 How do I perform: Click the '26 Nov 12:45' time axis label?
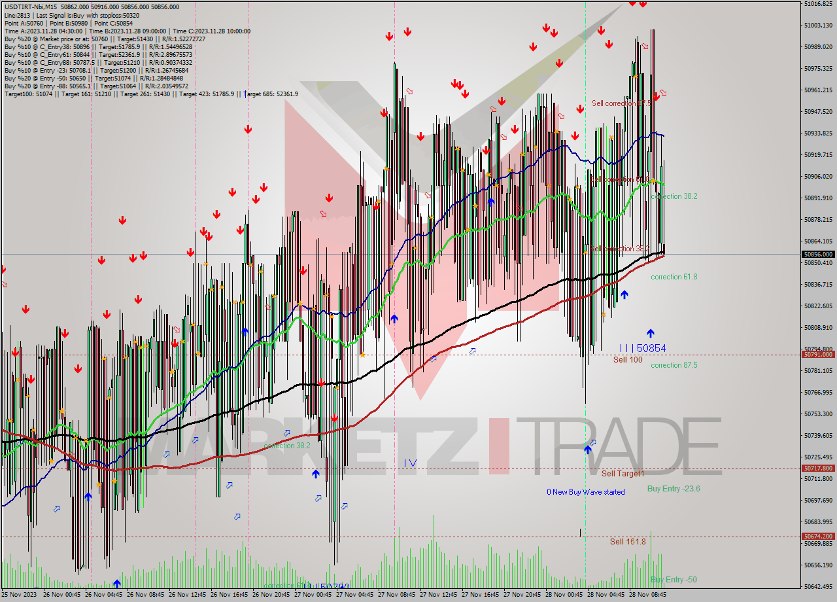(188, 595)
